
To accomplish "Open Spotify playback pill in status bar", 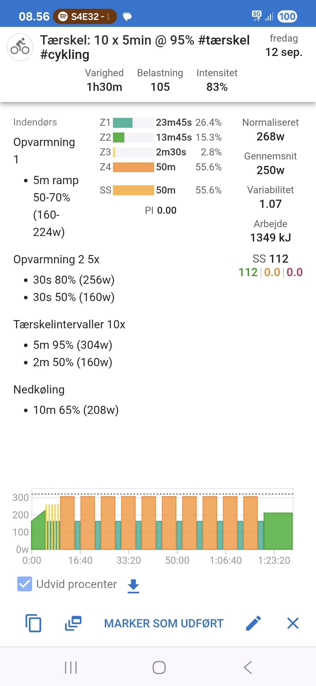I will click(85, 17).
